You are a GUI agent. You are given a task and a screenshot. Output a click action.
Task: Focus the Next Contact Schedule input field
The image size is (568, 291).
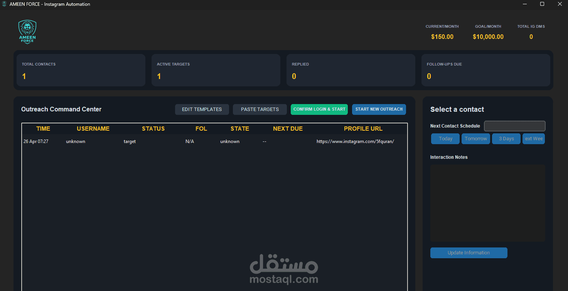pyautogui.click(x=515, y=126)
